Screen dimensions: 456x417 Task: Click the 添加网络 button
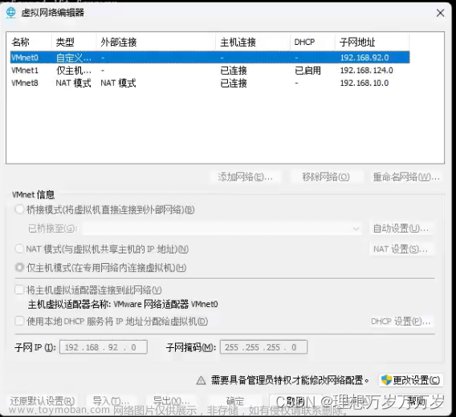point(245,176)
